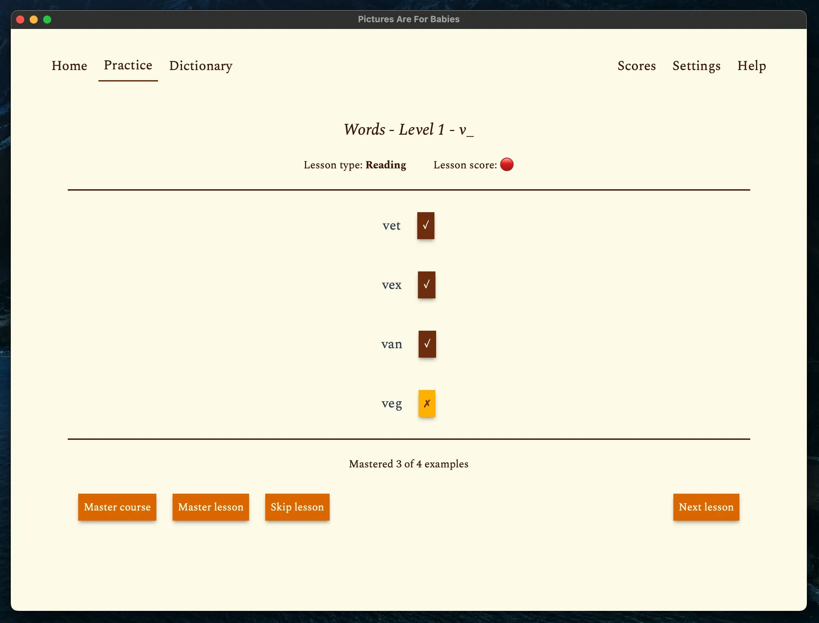Click the checkmark tile next to vet
819x623 pixels.
tap(426, 225)
